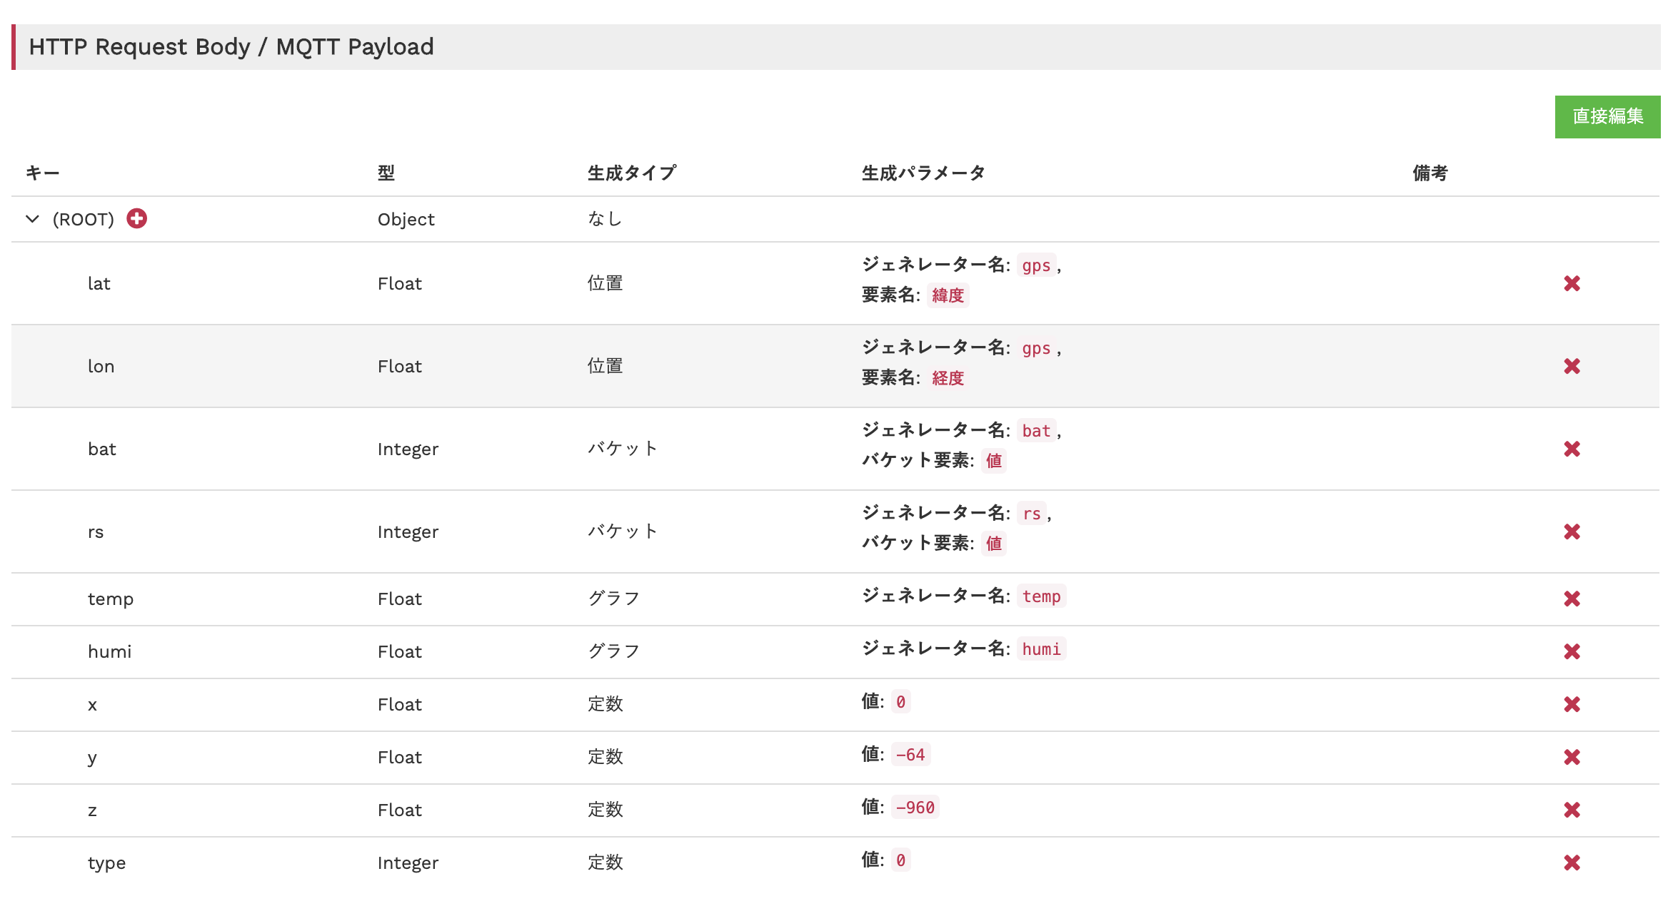This screenshot has width=1678, height=916.
Task: Collapse the ROOT tree chevron
Action: coord(32,219)
